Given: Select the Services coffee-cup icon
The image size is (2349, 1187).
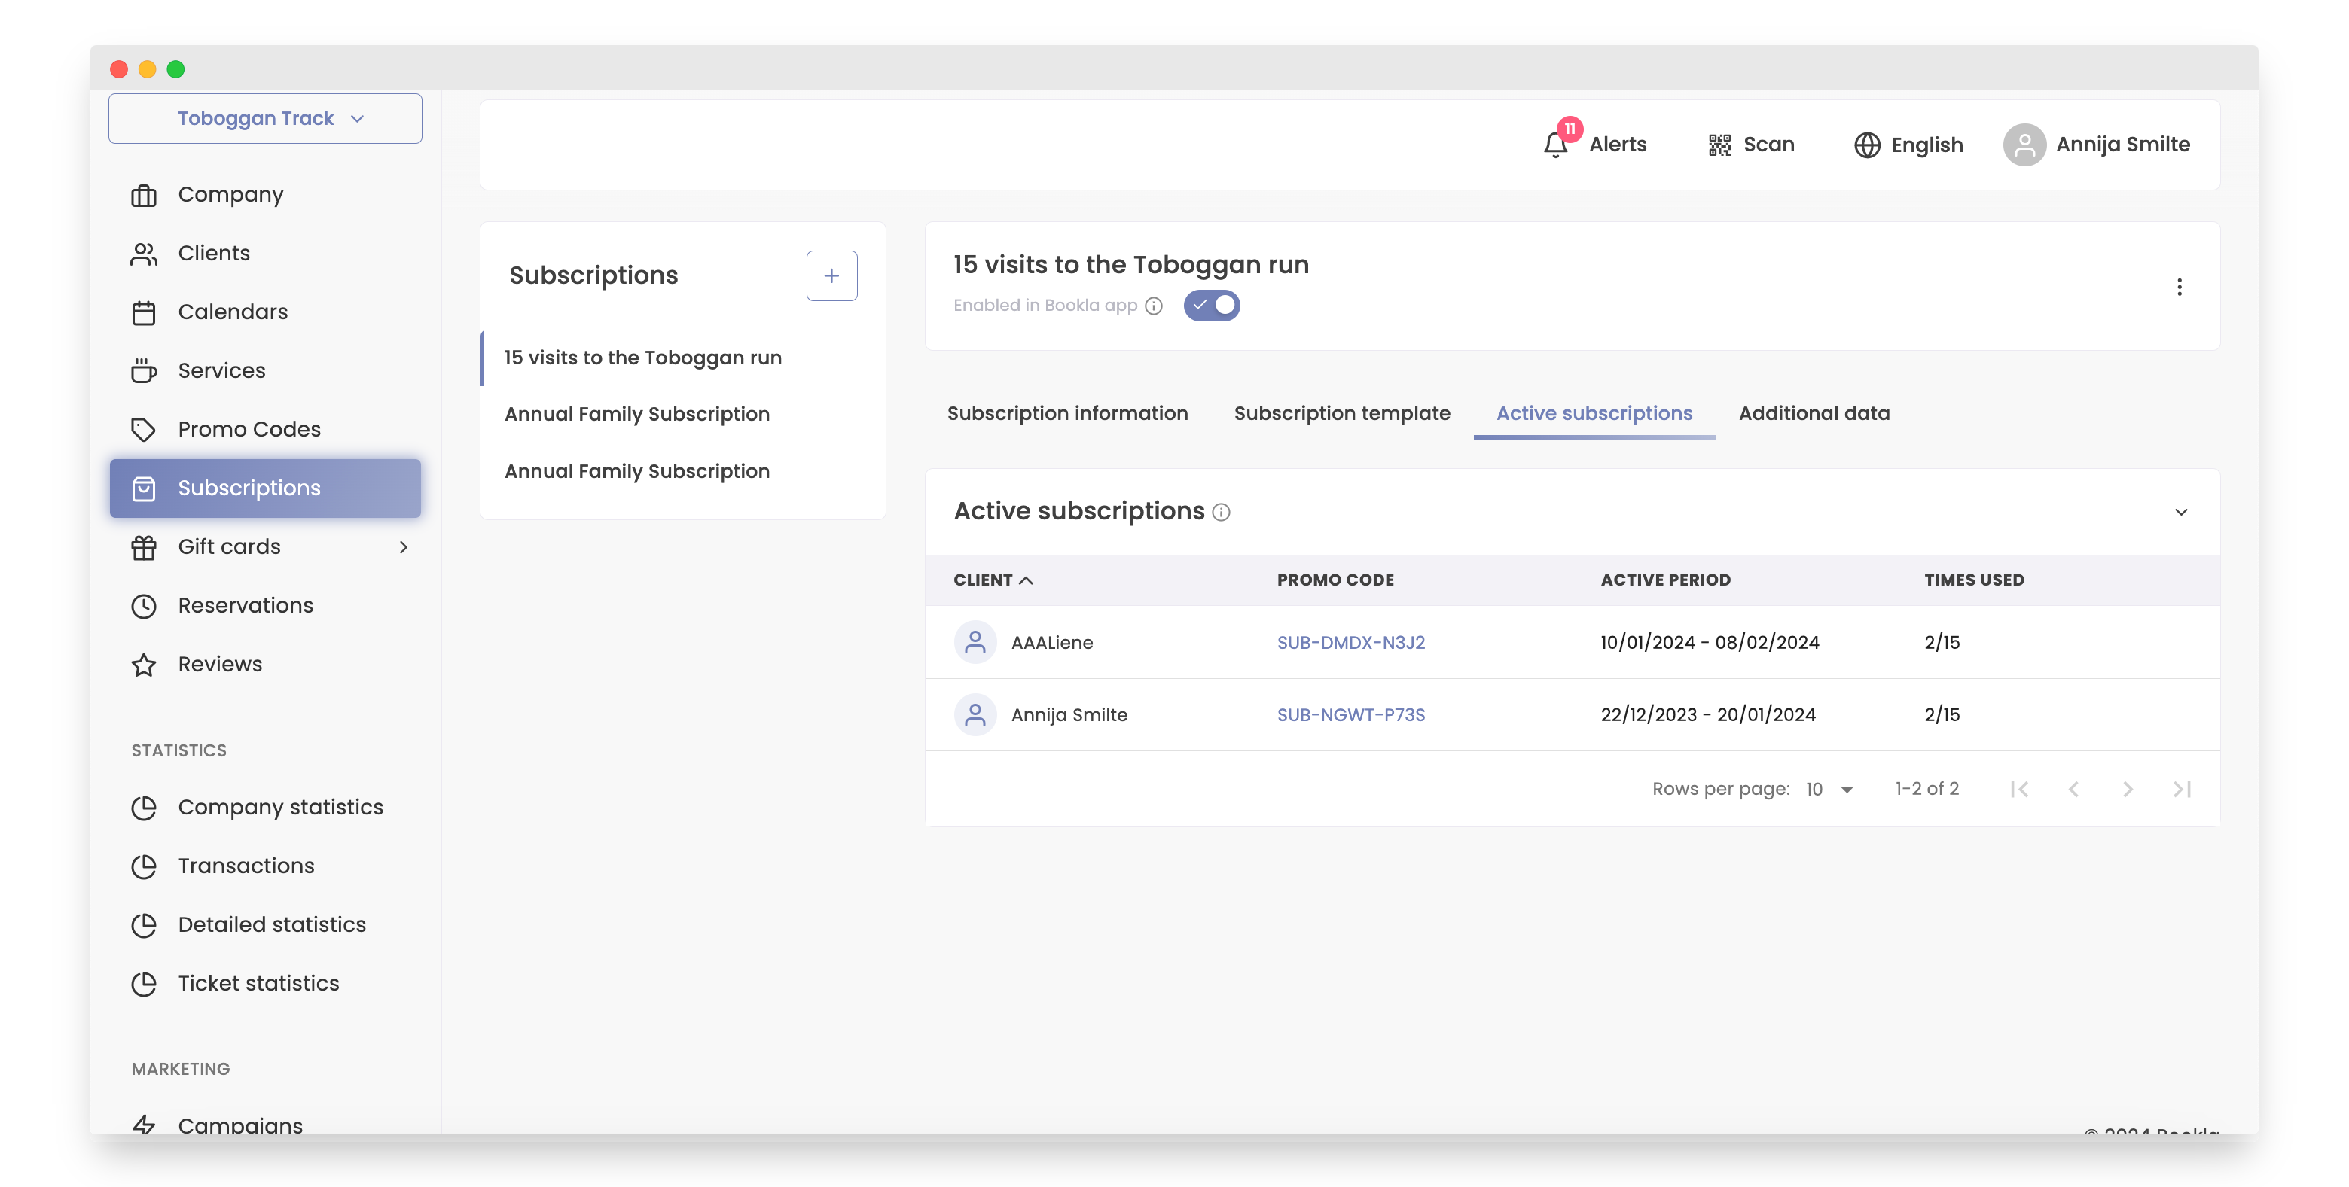Looking at the screenshot, I should coord(144,370).
